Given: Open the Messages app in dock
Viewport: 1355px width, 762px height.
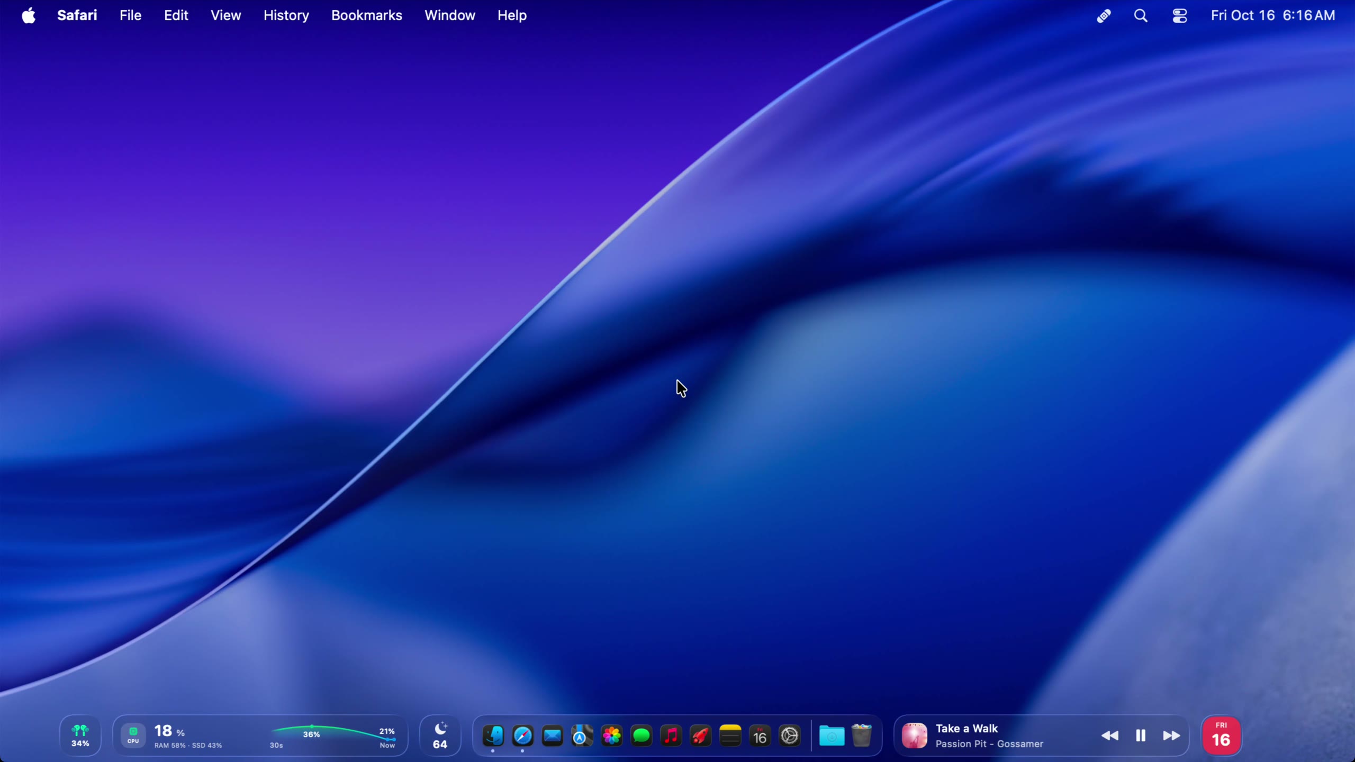Looking at the screenshot, I should [642, 736].
